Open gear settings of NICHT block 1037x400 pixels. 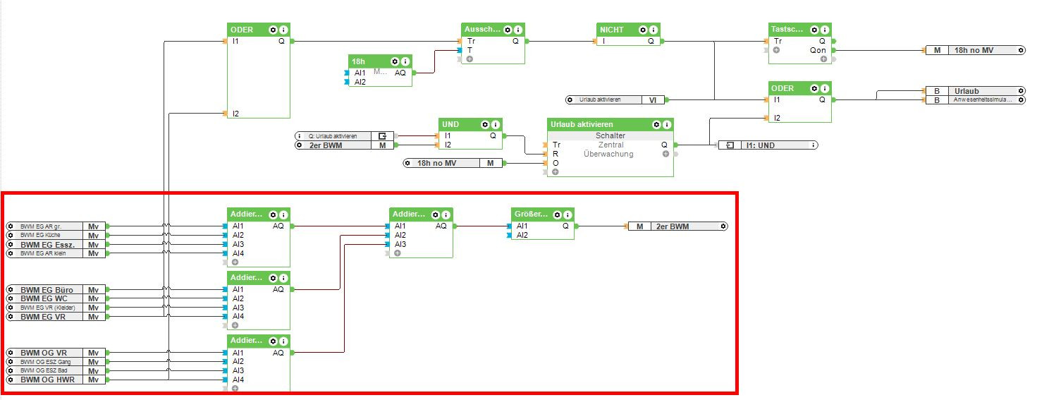[643, 30]
